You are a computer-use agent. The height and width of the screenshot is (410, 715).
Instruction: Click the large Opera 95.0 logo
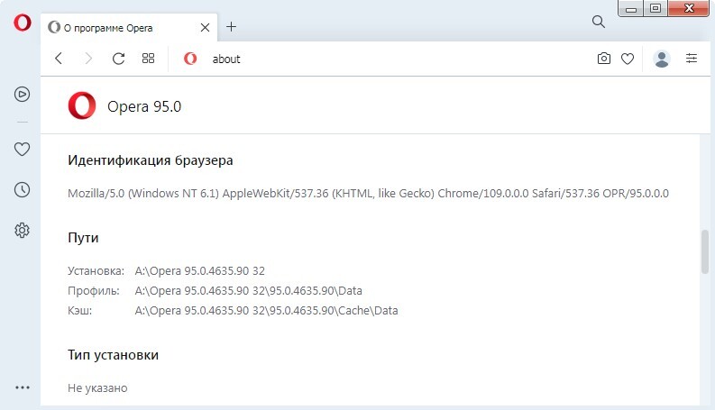click(x=82, y=105)
